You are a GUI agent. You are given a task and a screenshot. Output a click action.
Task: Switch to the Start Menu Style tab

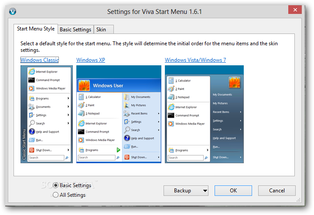coord(36,29)
